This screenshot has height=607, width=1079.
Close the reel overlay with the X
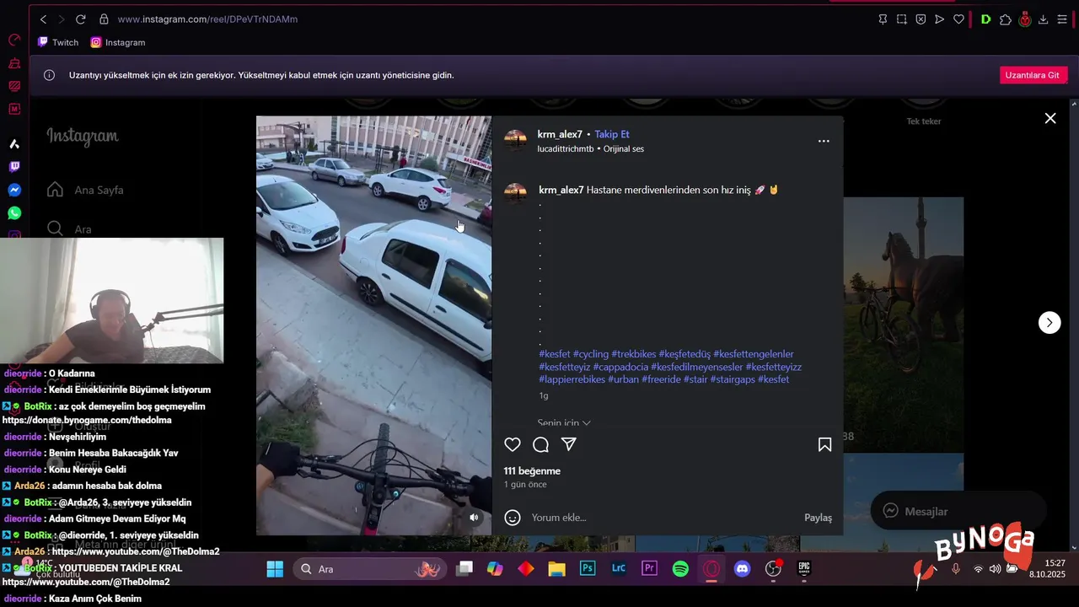pyautogui.click(x=1050, y=119)
